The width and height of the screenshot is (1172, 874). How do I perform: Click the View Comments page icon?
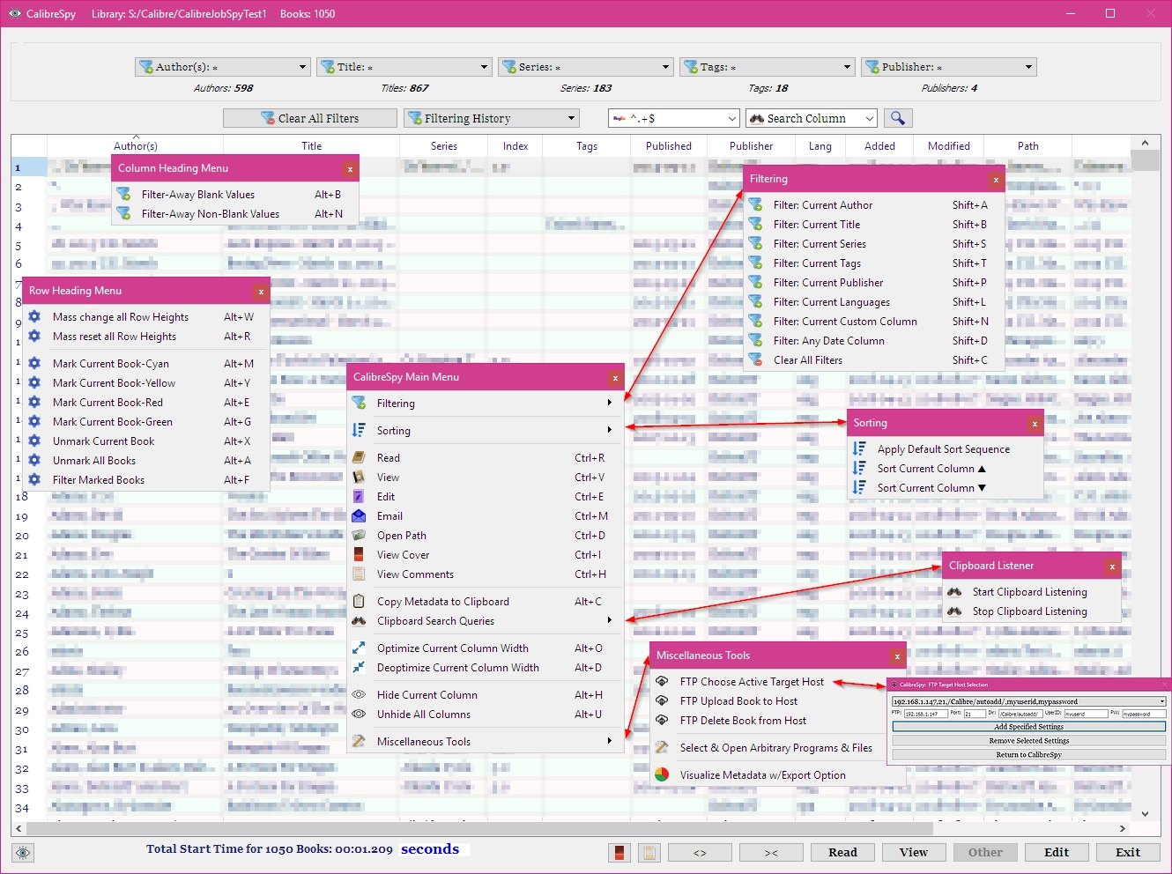coord(359,574)
